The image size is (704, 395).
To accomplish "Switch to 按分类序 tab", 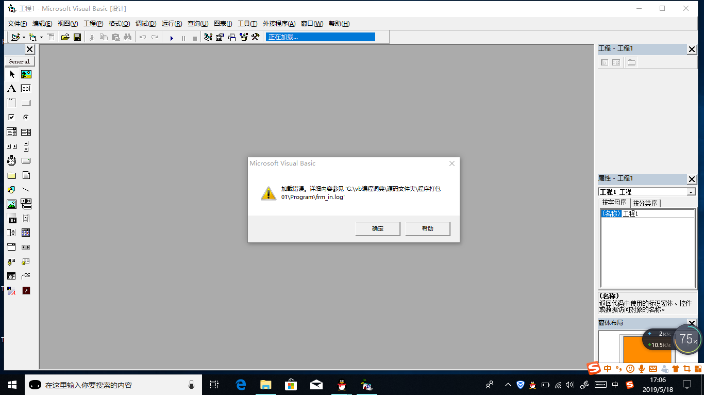I will [645, 203].
